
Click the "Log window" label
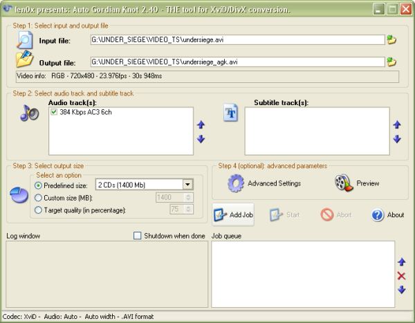(24, 236)
